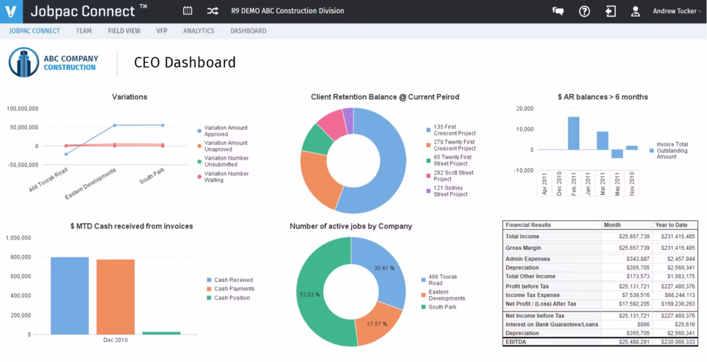Click the logout door icon
Image resolution: width=707 pixels, height=362 pixels.
click(x=610, y=11)
